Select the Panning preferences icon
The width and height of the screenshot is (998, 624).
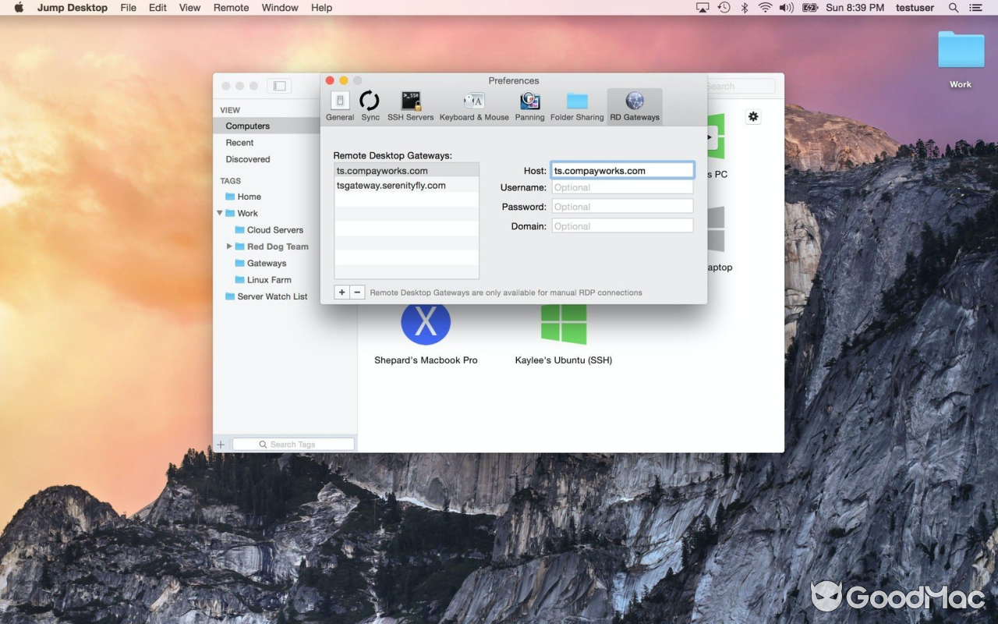tap(529, 104)
